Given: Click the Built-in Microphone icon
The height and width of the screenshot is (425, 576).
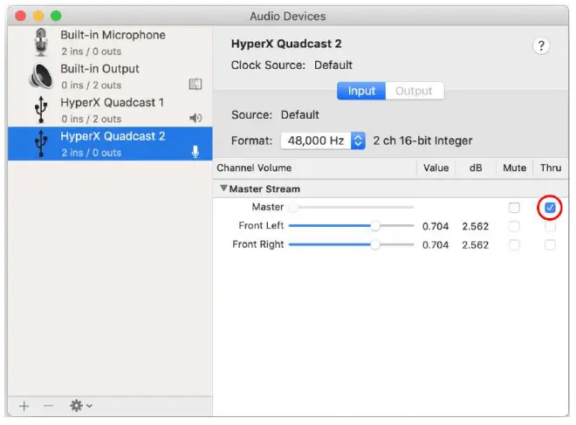Looking at the screenshot, I should coord(41,43).
